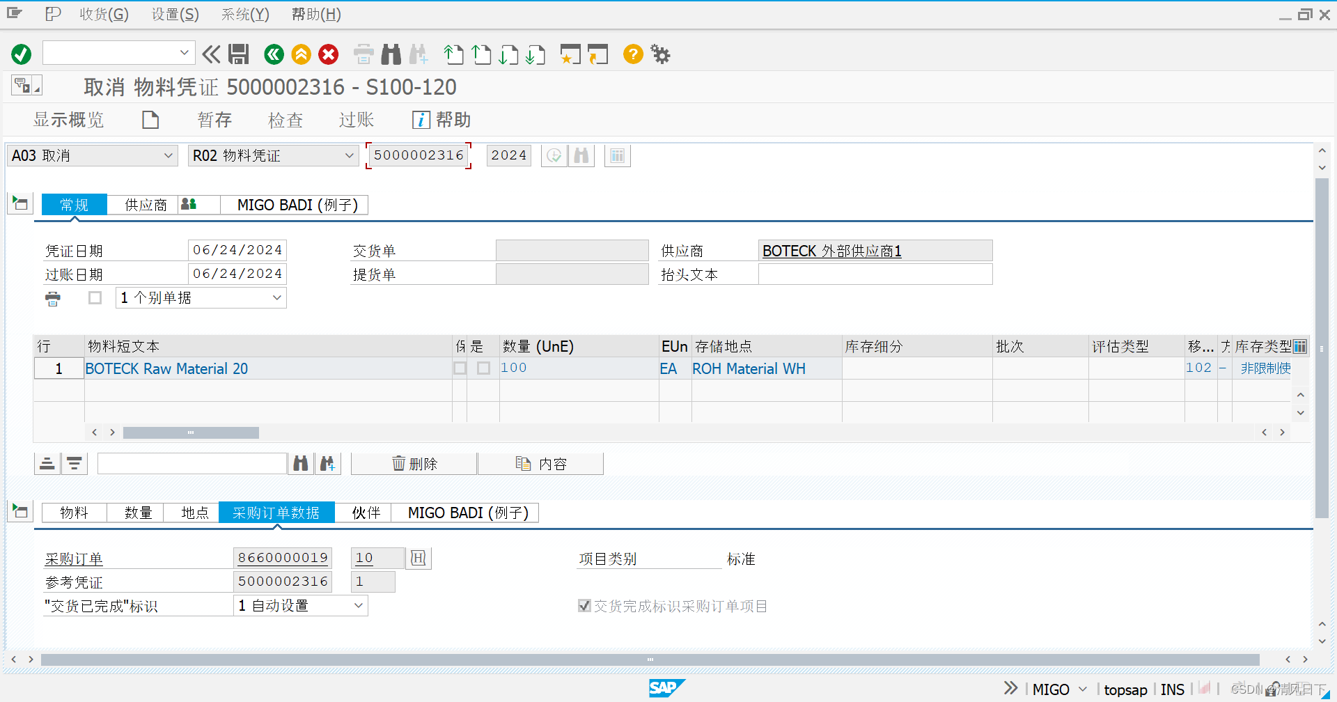Click the 检查 check button

coord(286,120)
